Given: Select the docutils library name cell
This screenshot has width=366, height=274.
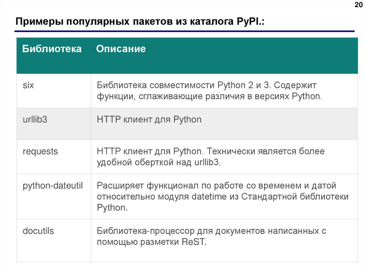Looking at the screenshot, I should coord(38,231).
